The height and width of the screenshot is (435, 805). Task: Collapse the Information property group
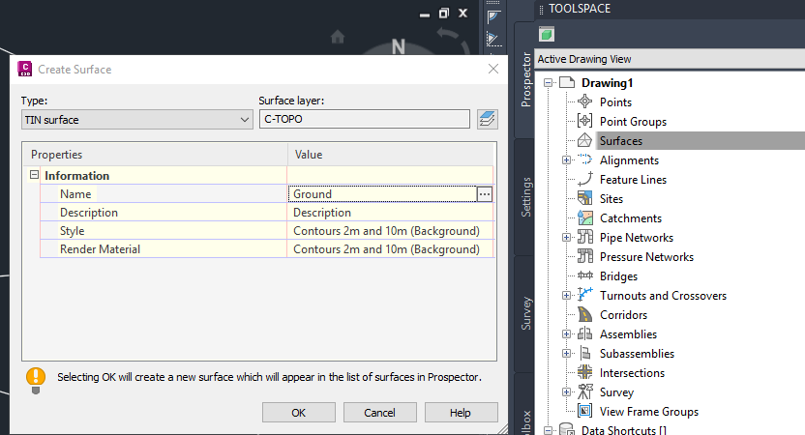pyautogui.click(x=34, y=175)
